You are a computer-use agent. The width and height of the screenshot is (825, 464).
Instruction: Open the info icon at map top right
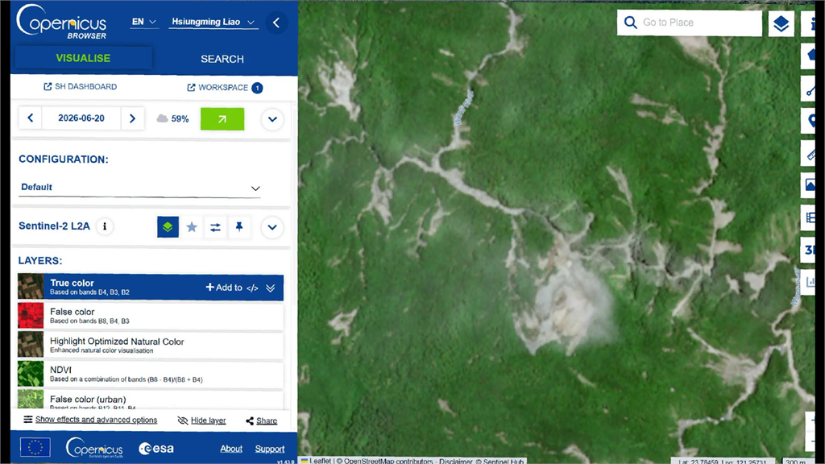[810, 23]
